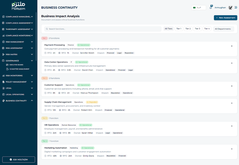The width and height of the screenshot is (239, 165).
Task: Collapse the Business Continuity section
Action: point(32,101)
